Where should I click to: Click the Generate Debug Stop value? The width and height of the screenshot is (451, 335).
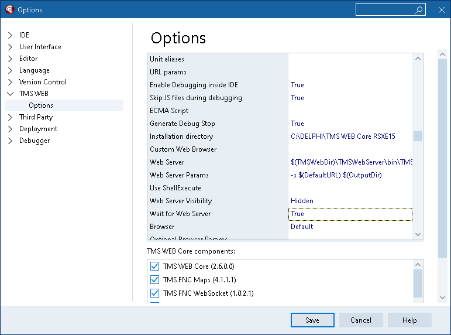click(297, 124)
